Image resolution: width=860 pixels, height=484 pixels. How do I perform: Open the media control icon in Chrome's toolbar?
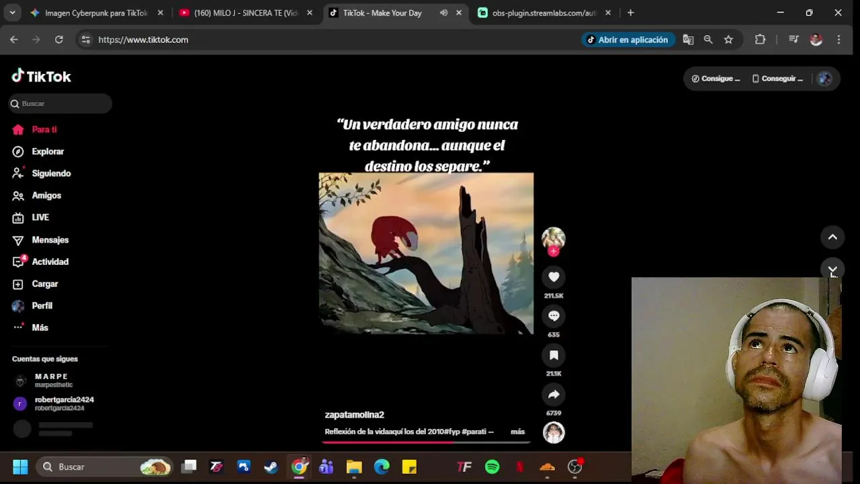(793, 40)
